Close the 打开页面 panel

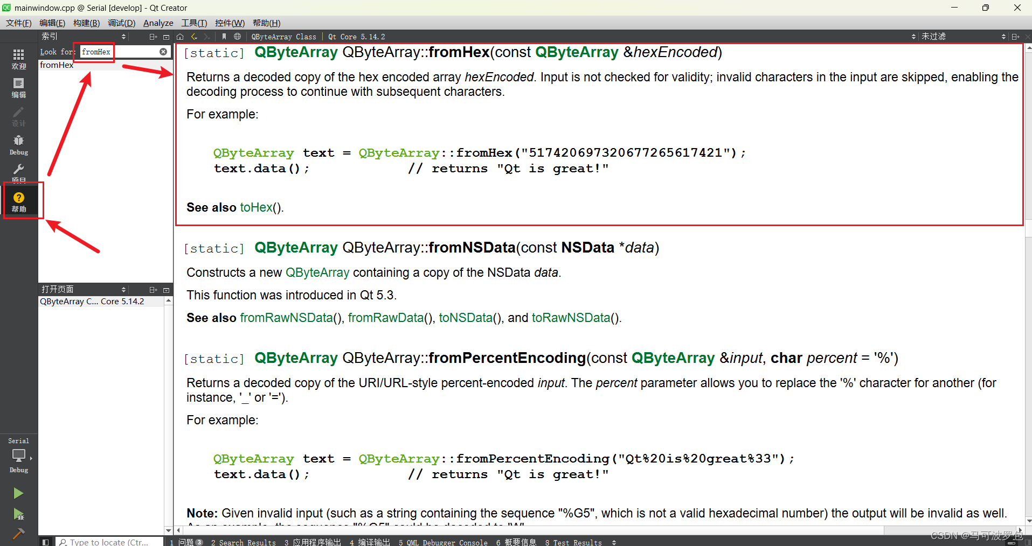click(x=167, y=290)
